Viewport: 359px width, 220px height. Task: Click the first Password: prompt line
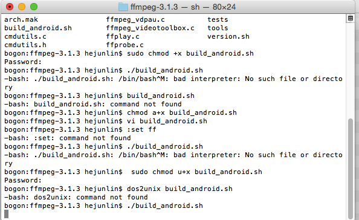pos(23,62)
